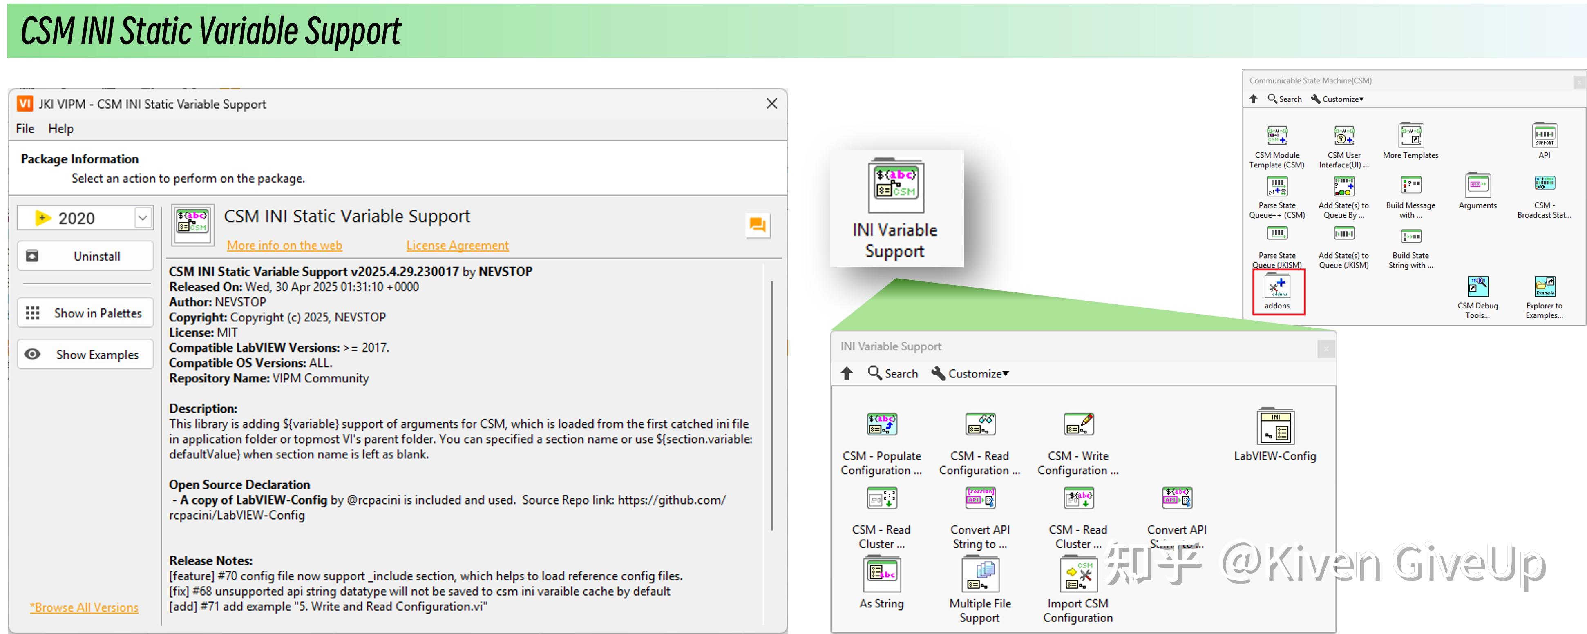Viewport: 1587px width, 634px height.
Task: Click Show Examples with eye icon
Action: tap(85, 354)
